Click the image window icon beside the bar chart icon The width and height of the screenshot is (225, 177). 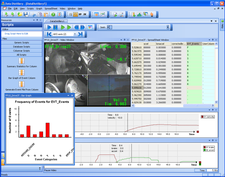coord(145,14)
